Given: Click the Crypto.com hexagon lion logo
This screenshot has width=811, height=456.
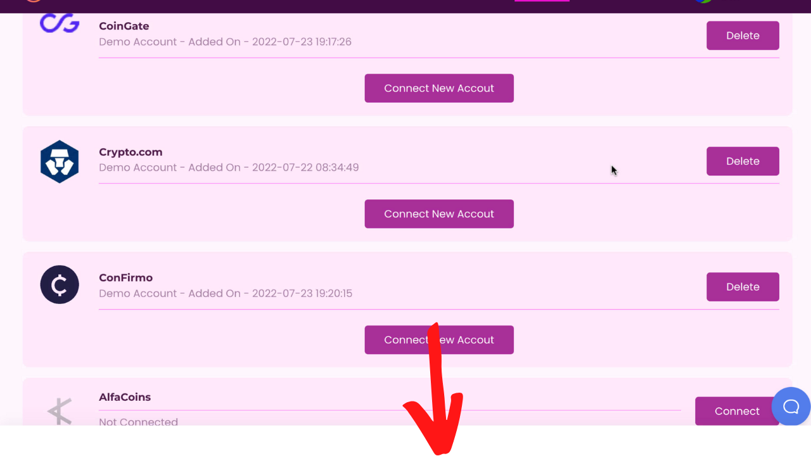Looking at the screenshot, I should click(60, 161).
